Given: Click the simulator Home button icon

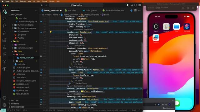Looking at the screenshot, I should click(x=183, y=8).
